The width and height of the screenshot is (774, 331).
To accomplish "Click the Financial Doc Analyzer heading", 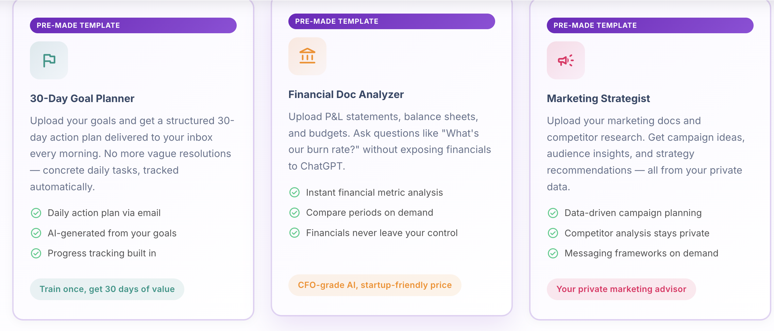I will pyautogui.click(x=346, y=94).
